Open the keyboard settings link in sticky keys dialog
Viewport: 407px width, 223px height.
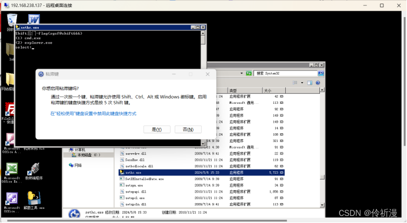pos(93,113)
